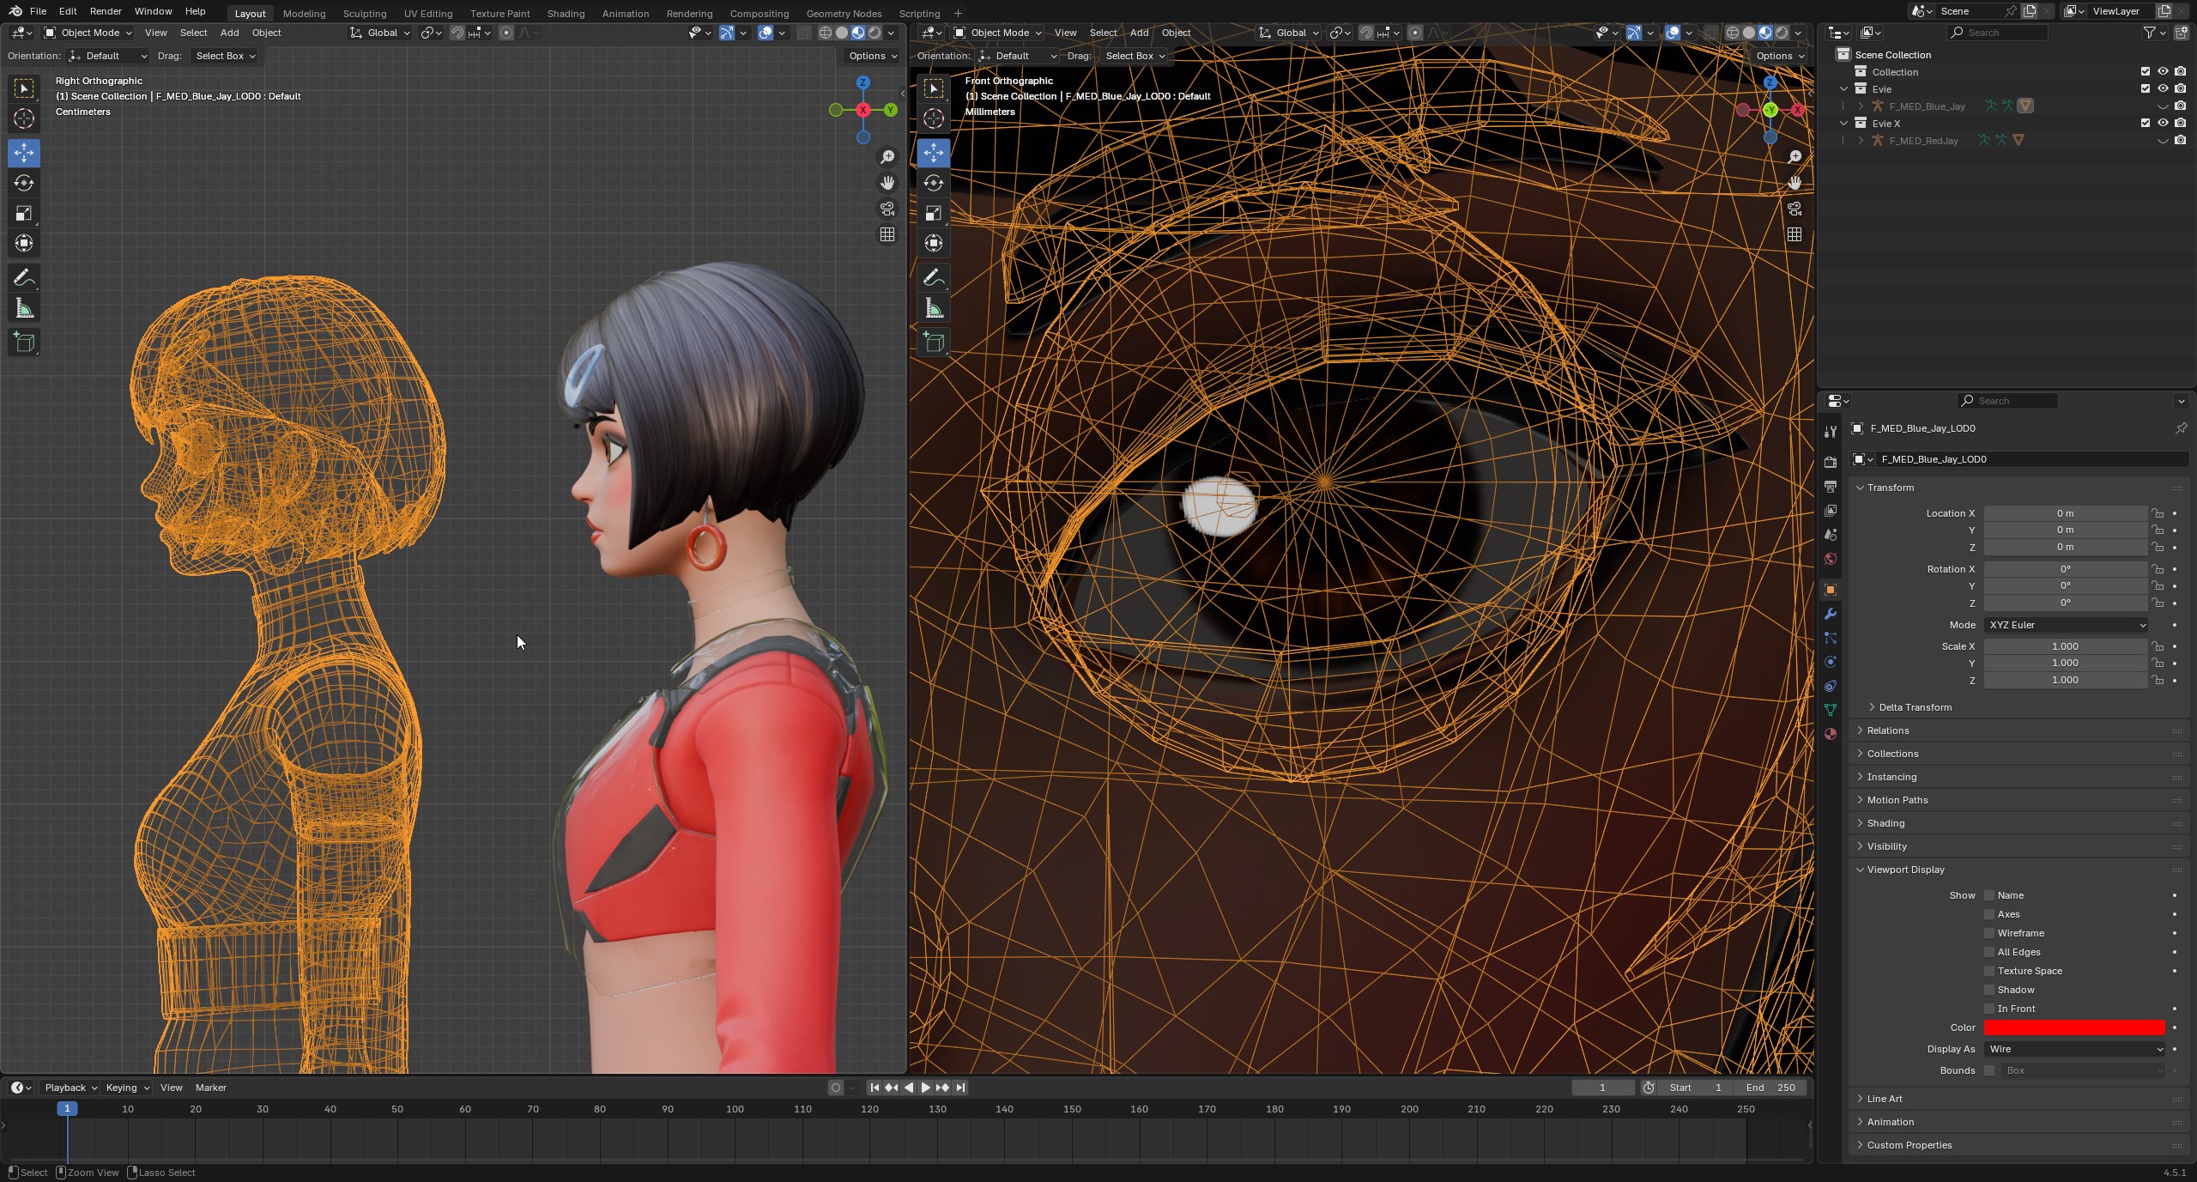Click the red viewport Color swatch
This screenshot has width=2197, height=1182.
pyautogui.click(x=2074, y=1027)
